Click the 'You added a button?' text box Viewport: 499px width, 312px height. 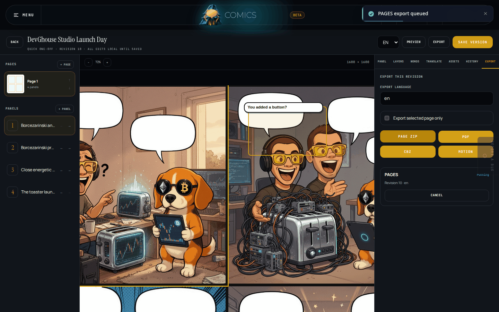tap(283, 107)
